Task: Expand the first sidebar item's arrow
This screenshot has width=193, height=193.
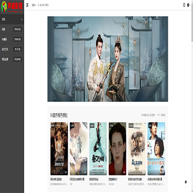Action: (x=22, y=19)
